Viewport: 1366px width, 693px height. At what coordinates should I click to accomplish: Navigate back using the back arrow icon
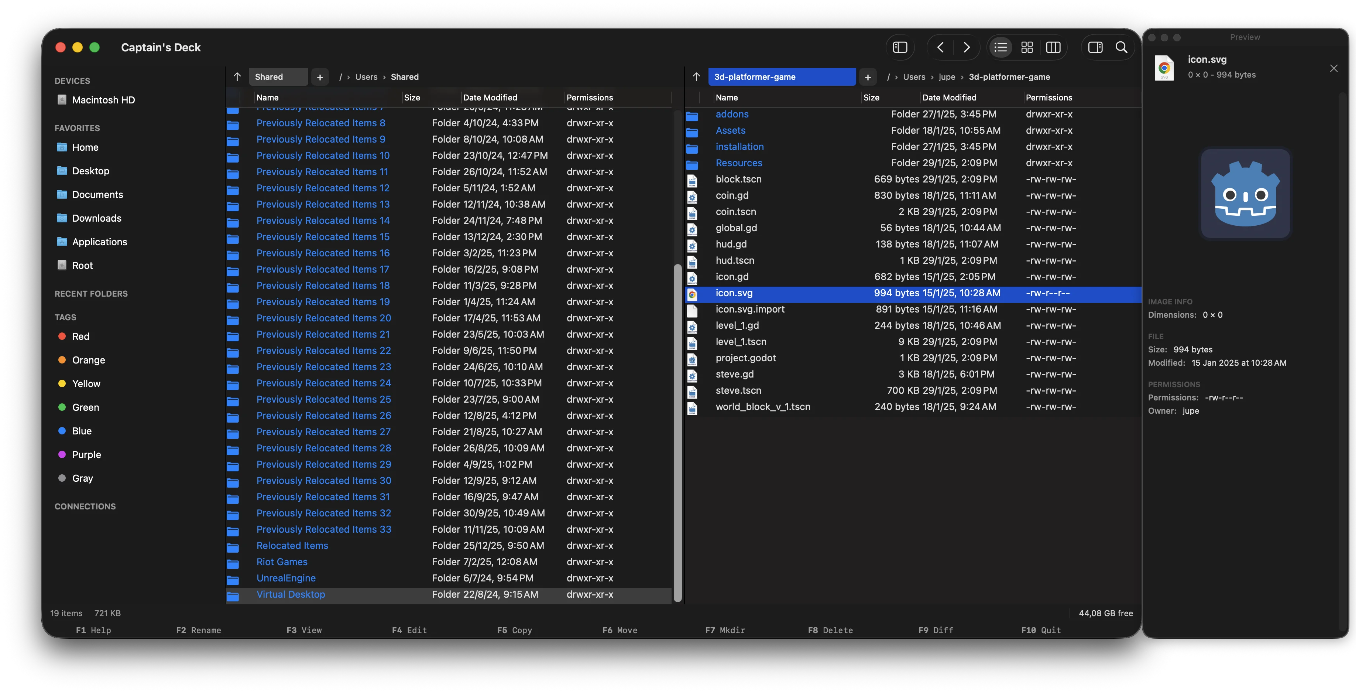coord(941,47)
